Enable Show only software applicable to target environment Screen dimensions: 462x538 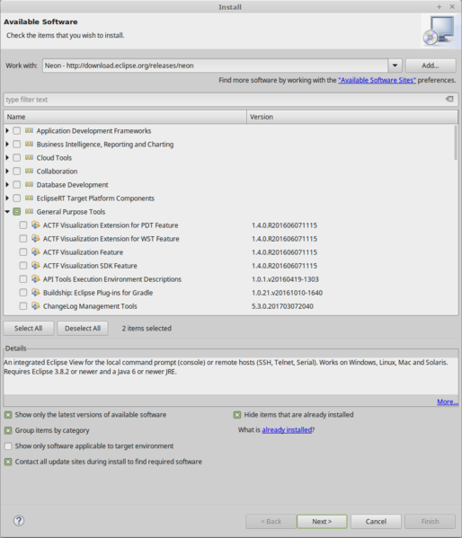8,446
